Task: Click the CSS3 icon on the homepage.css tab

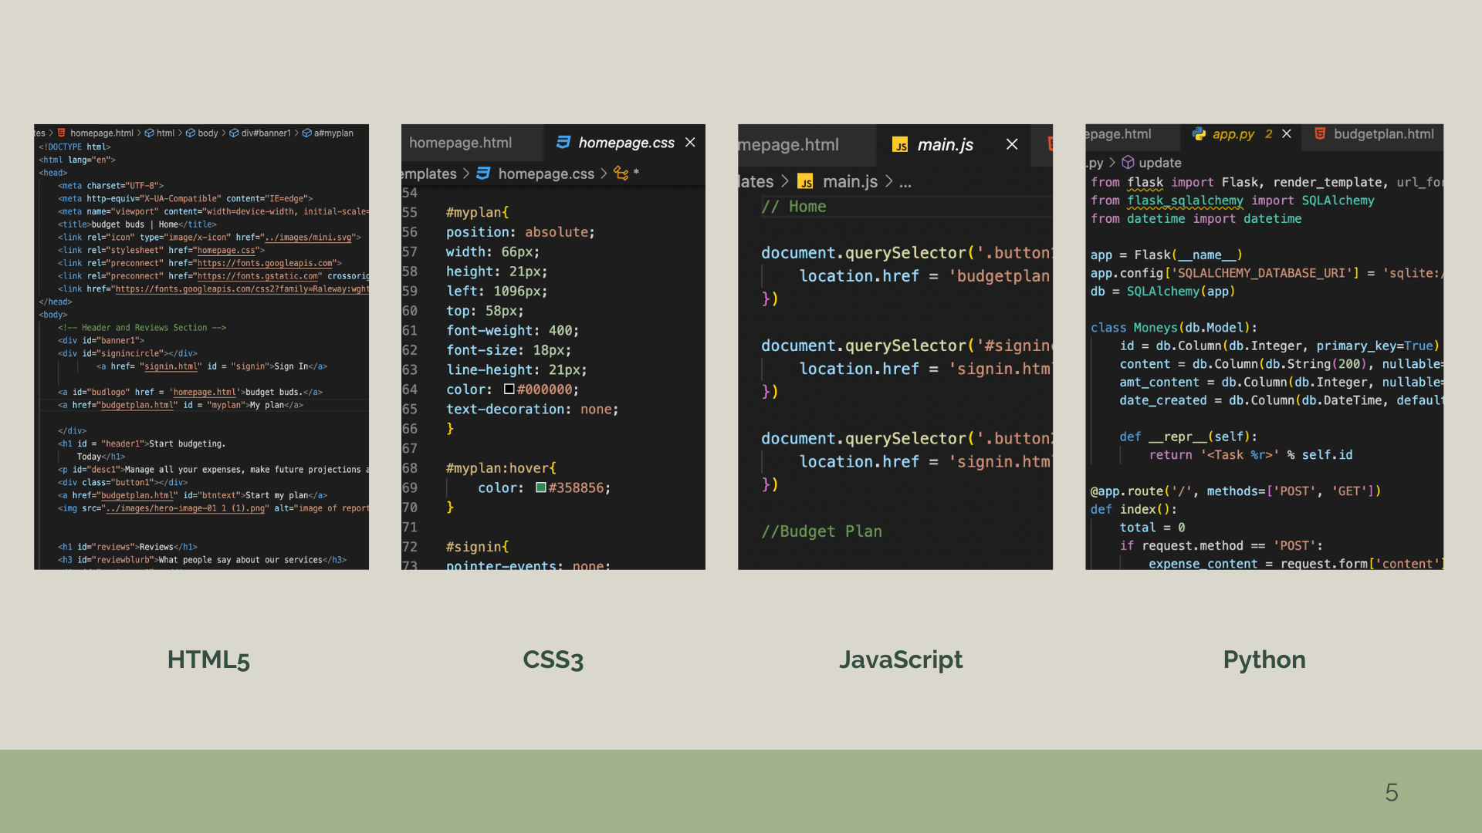Action: click(x=563, y=143)
